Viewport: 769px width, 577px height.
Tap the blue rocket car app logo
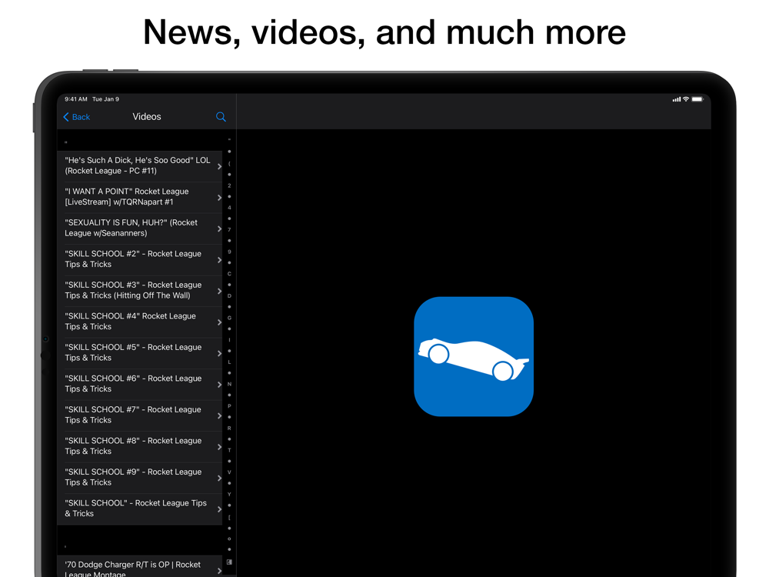pos(474,356)
